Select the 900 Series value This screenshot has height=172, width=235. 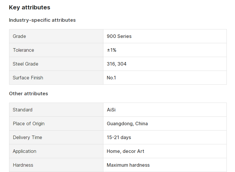(x=119, y=36)
